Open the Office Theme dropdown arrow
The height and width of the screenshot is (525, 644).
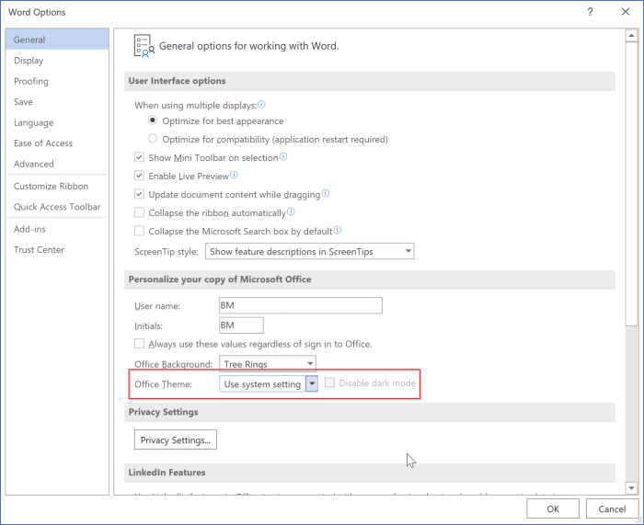coord(312,384)
